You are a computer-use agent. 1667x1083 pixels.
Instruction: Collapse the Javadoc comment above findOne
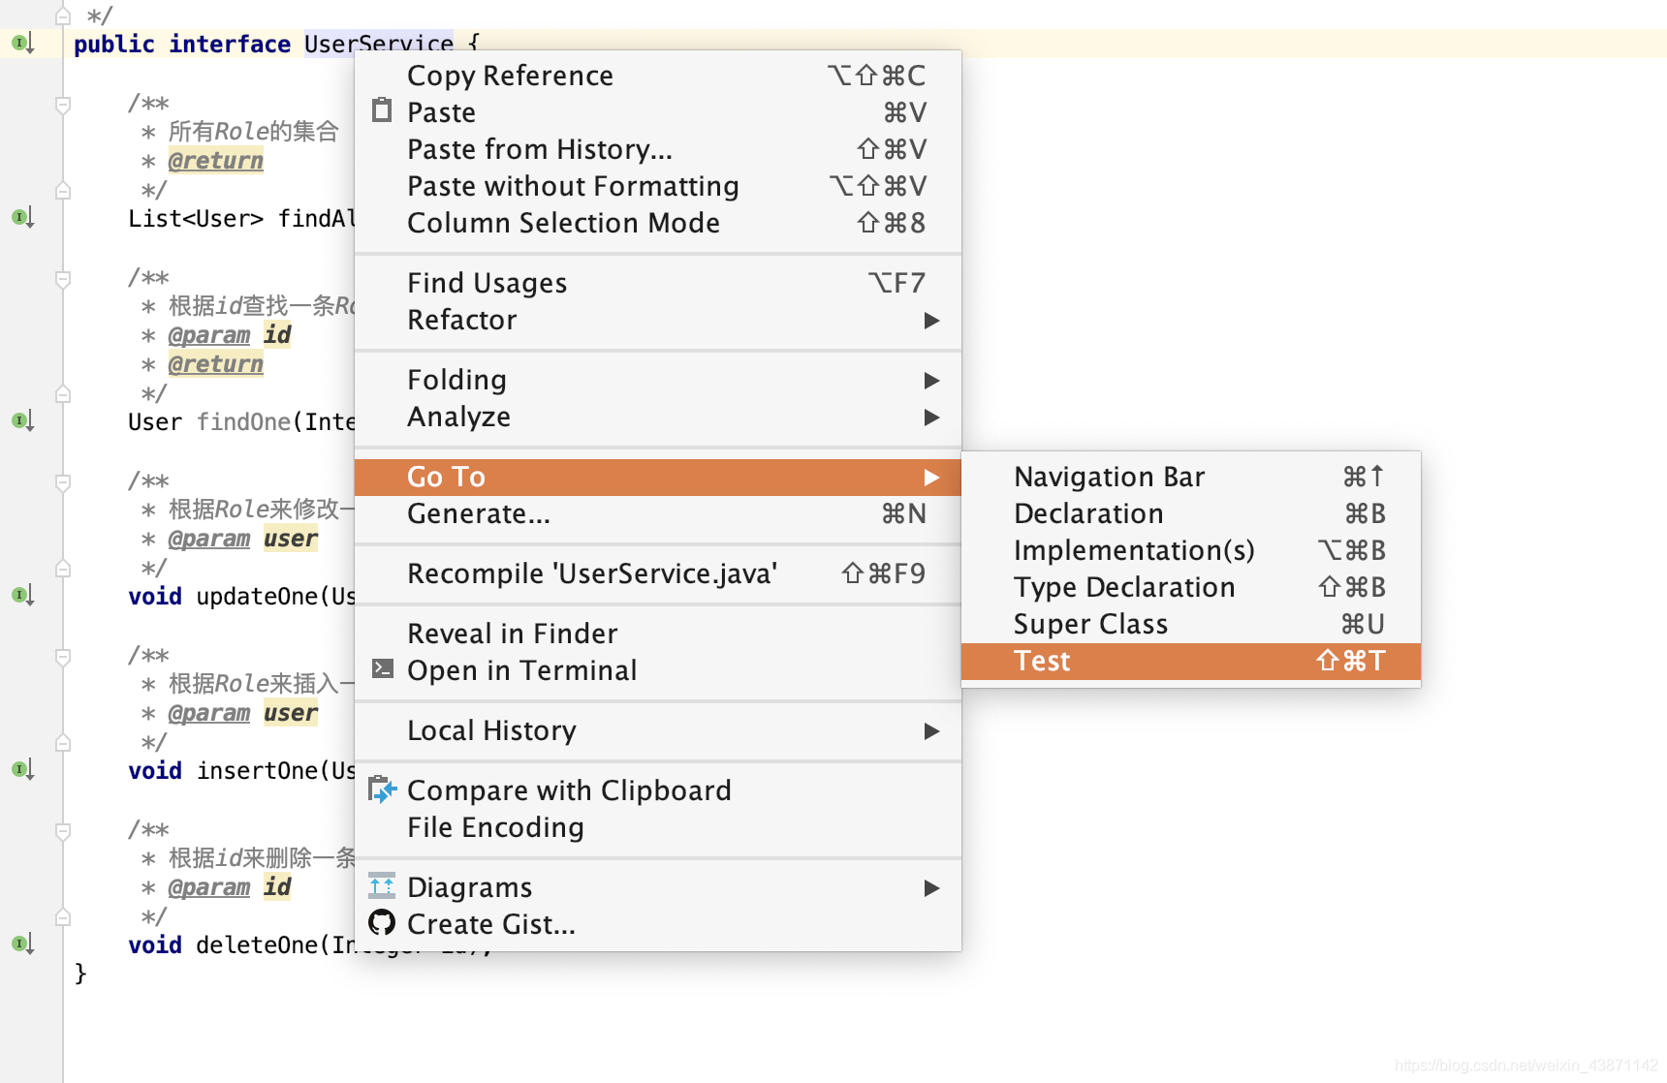(x=63, y=278)
